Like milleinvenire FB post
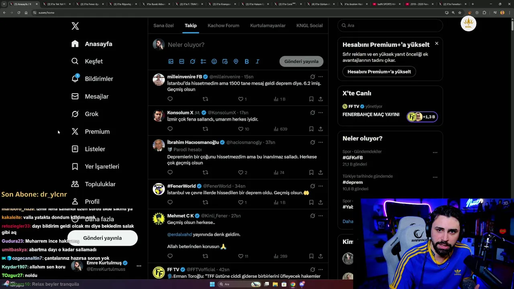The width and height of the screenshot is (514, 289). coord(241,99)
